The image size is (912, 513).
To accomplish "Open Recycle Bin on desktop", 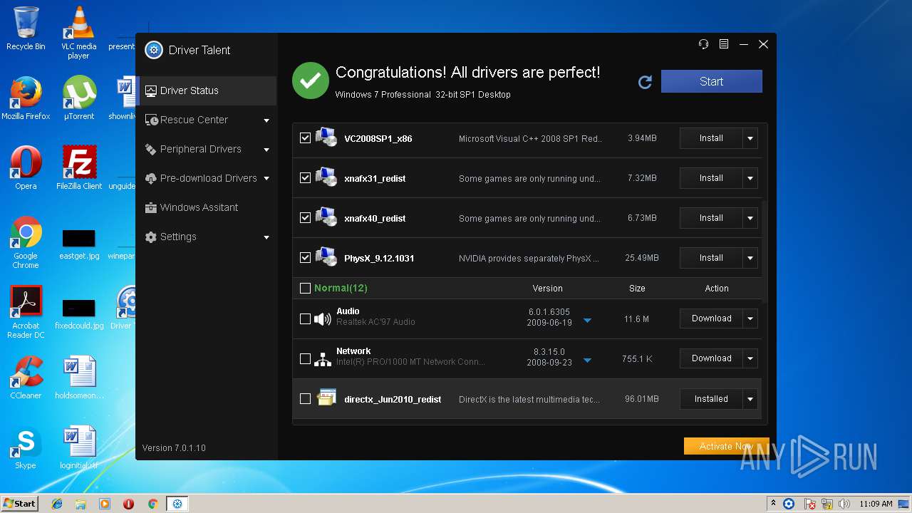I will point(26,28).
